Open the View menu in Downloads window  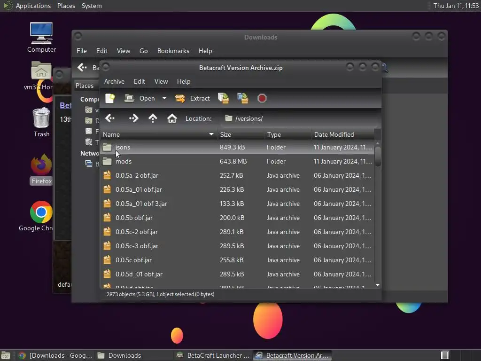[x=124, y=51]
